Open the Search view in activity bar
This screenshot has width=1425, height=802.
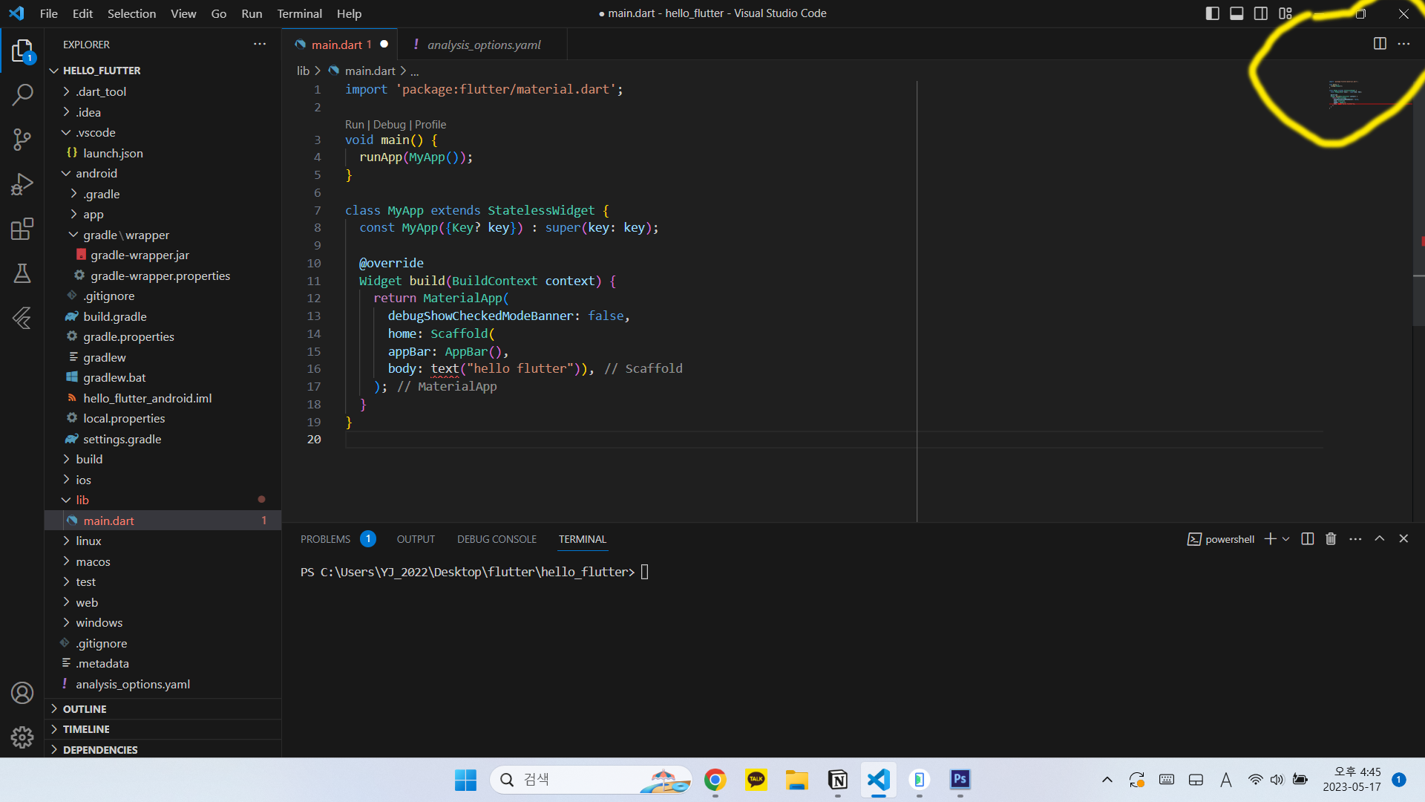tap(22, 94)
